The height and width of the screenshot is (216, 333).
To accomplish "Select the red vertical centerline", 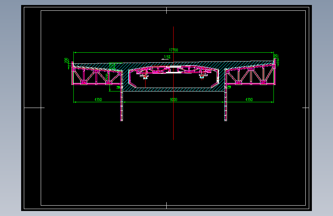I will [174, 83].
